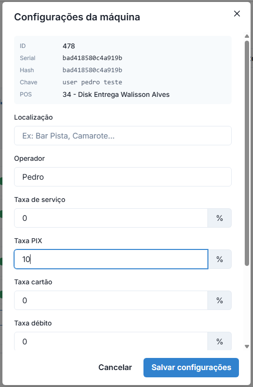Click Salvar configurações button
The width and height of the screenshot is (253, 387).
point(191,368)
